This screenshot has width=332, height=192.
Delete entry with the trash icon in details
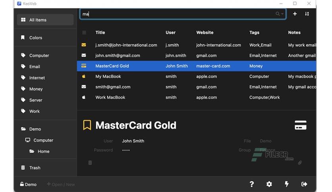[x=90, y=163]
